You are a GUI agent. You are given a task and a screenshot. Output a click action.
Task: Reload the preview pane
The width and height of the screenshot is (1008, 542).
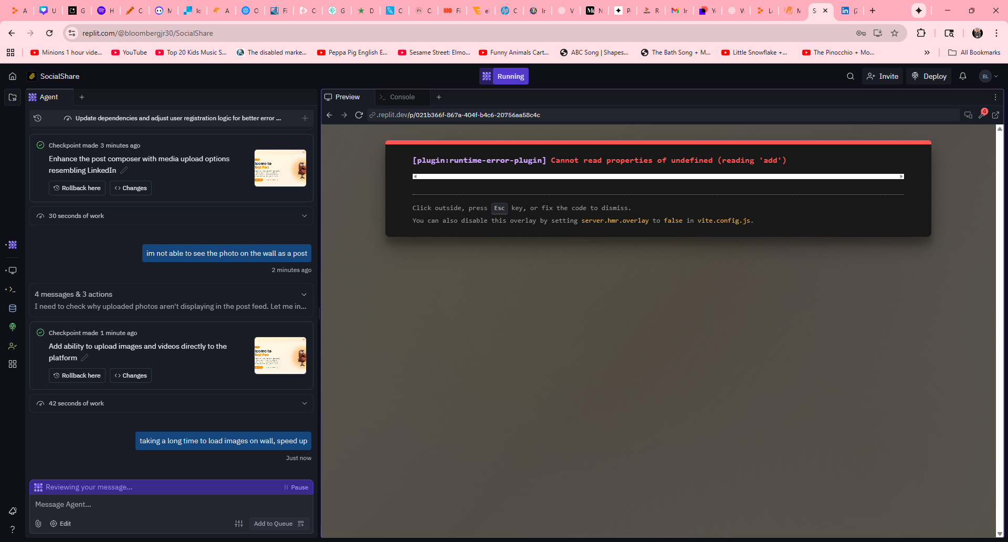coord(359,115)
